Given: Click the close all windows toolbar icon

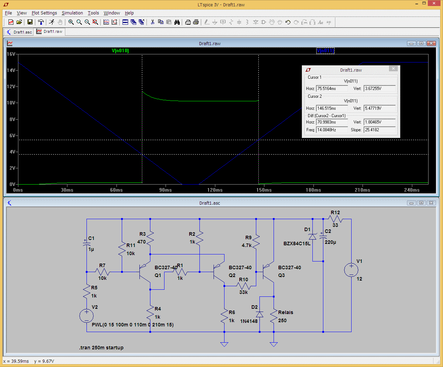Looking at the screenshot, I should tap(142, 22).
